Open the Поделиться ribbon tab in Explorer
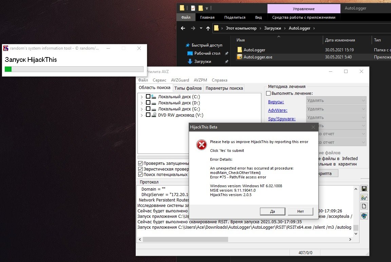The height and width of the screenshot is (262, 391). [x=235, y=17]
